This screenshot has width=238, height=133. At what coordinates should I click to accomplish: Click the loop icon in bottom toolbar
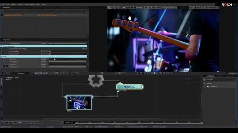11,123
